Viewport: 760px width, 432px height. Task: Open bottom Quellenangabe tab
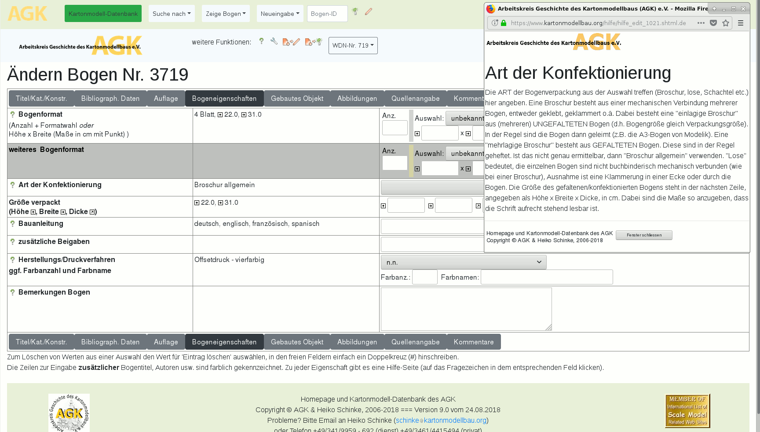(416, 342)
